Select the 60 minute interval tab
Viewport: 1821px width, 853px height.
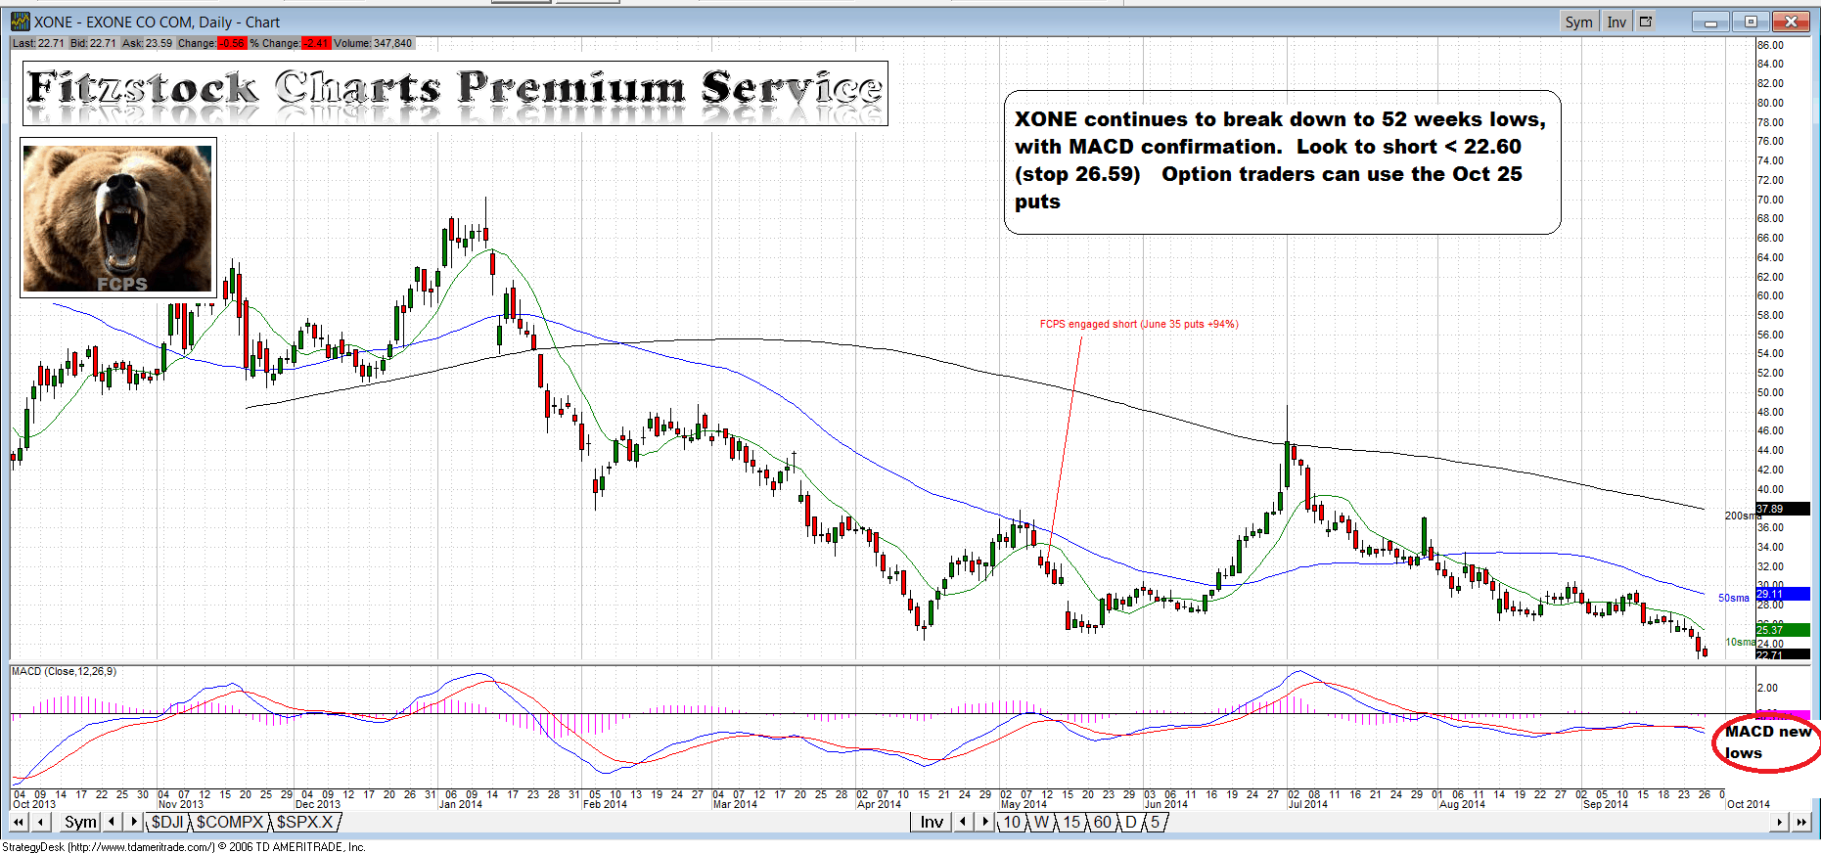pyautogui.click(x=1103, y=822)
